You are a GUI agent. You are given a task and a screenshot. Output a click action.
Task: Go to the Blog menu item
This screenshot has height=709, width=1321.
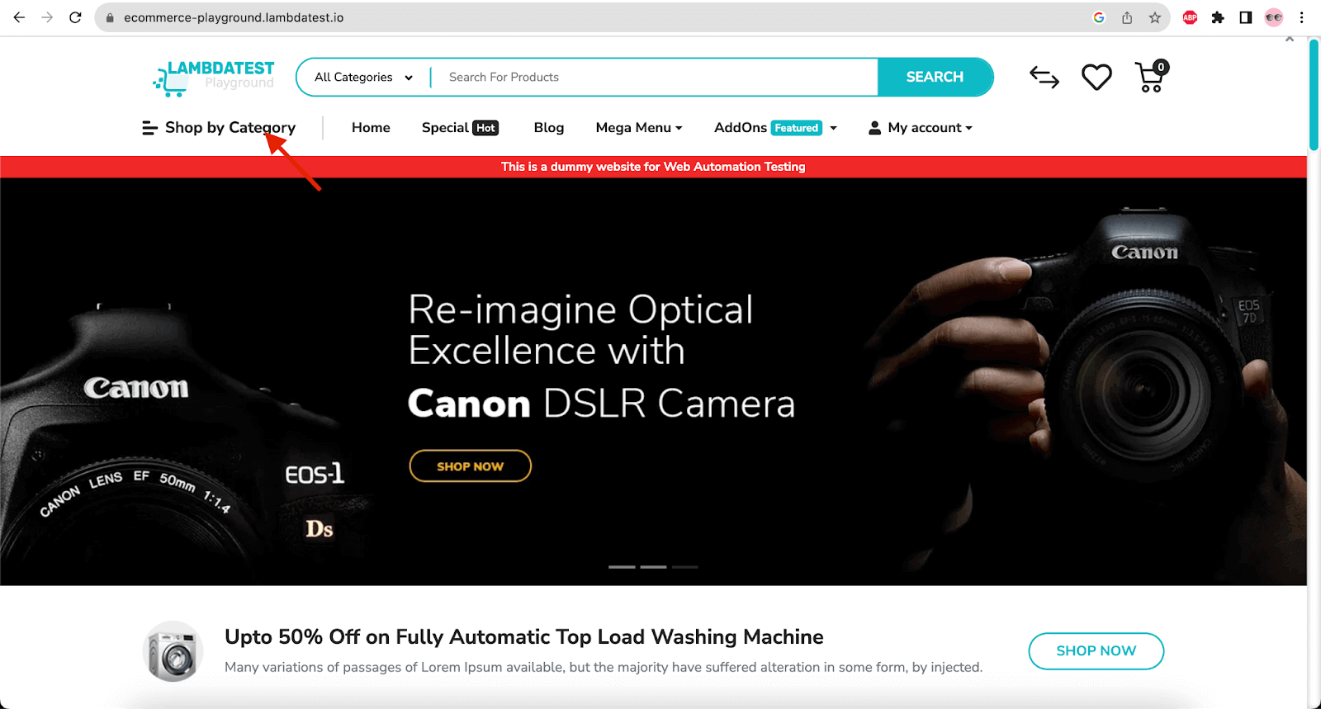tap(548, 128)
